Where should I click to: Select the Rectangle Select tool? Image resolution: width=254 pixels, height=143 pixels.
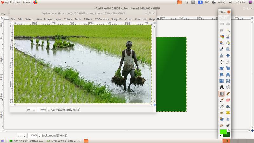click(222, 24)
